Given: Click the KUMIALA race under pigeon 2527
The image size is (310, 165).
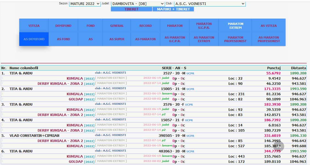Looking at the screenshot, I should [x=75, y=79].
